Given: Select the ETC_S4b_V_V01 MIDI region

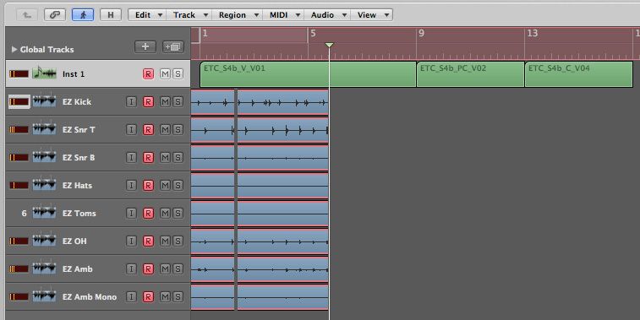Looking at the screenshot, I should click(x=308, y=73).
